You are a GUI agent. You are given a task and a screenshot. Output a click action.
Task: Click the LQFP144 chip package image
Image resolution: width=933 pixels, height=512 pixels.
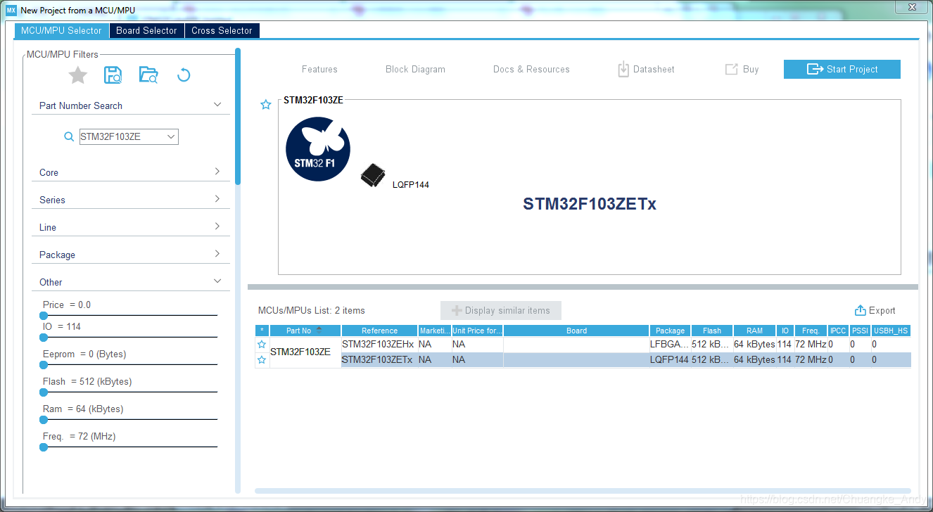pyautogui.click(x=372, y=176)
